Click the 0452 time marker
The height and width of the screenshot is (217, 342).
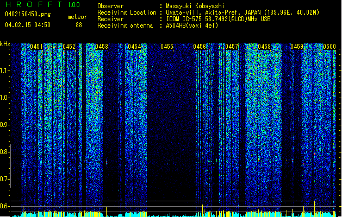point(69,47)
